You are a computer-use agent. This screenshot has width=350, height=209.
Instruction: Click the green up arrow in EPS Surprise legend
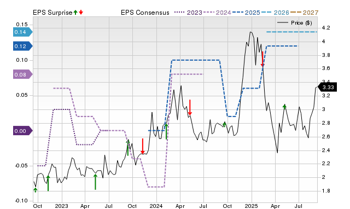(x=75, y=12)
